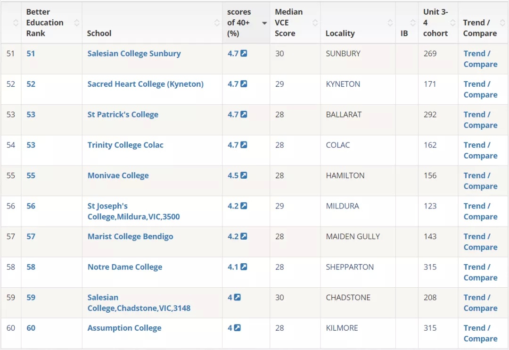The height and width of the screenshot is (350, 509).
Task: Open the external link icon beside Salesian College Sunbury's 4.7 score
Action: [x=244, y=53]
